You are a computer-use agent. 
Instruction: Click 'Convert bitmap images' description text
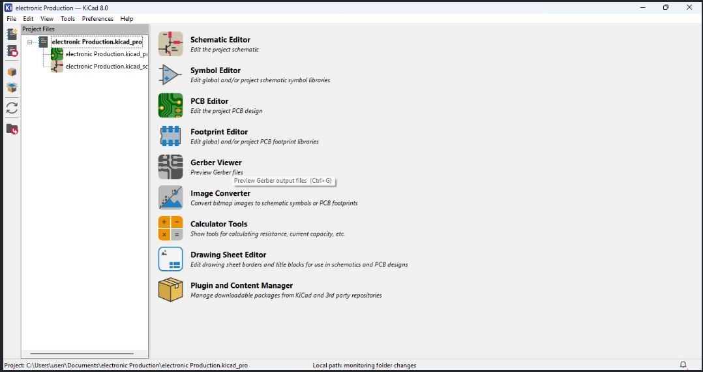click(x=274, y=203)
